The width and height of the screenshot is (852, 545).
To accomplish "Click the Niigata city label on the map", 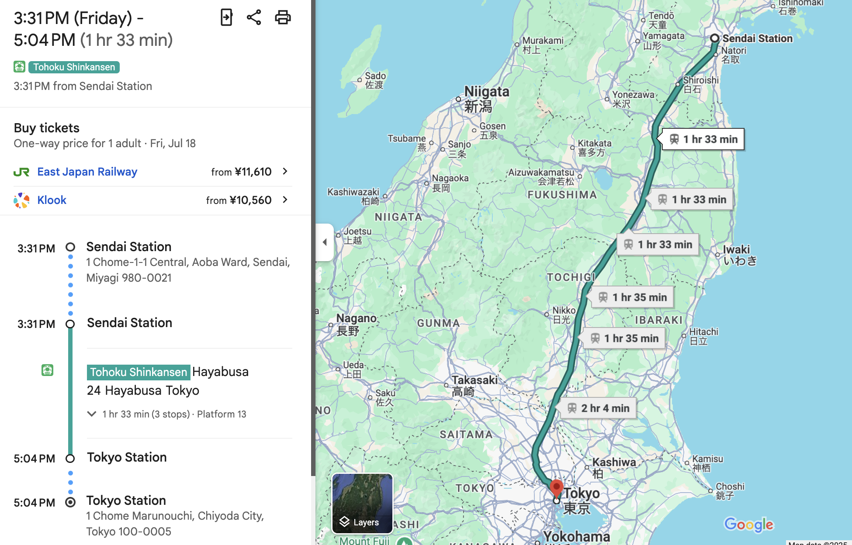I will pos(486,99).
